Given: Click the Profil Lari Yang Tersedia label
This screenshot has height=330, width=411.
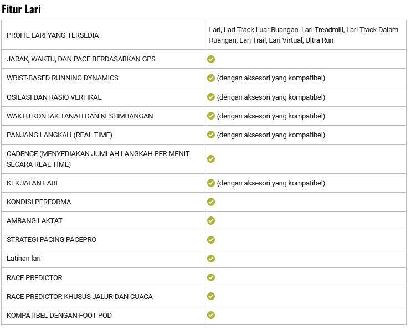Looking at the screenshot, I should click(x=53, y=35).
